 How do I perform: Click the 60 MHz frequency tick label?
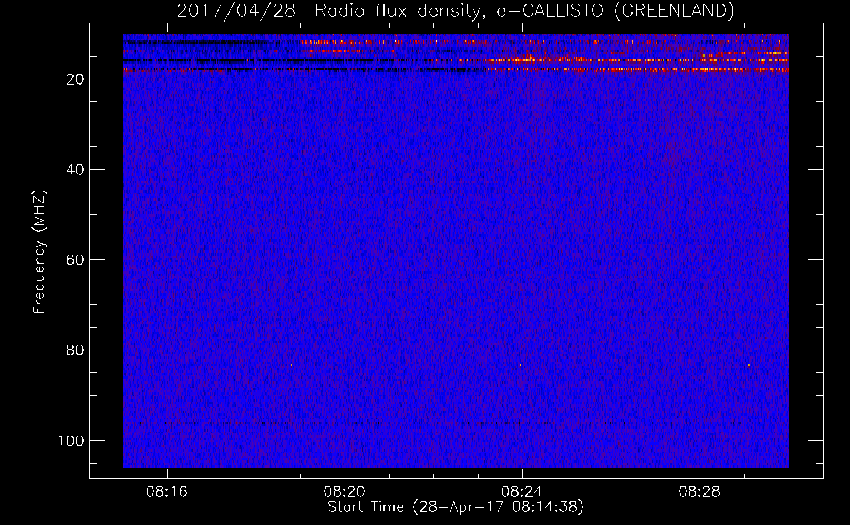click(75, 260)
